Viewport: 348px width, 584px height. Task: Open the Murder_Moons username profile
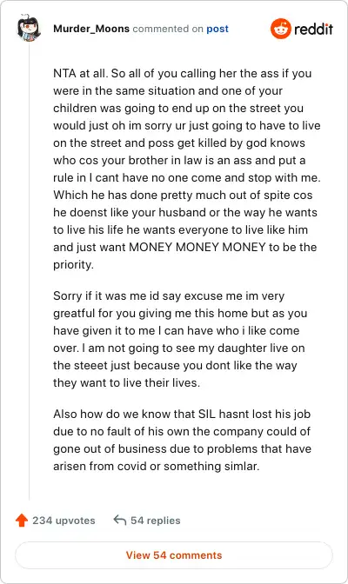click(x=91, y=29)
